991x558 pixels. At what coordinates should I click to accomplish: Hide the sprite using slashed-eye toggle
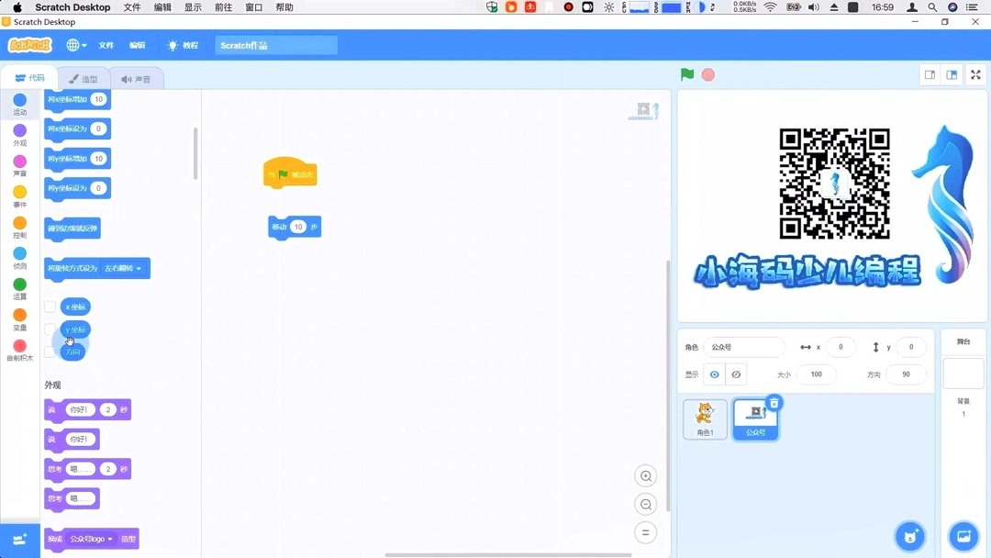734,374
